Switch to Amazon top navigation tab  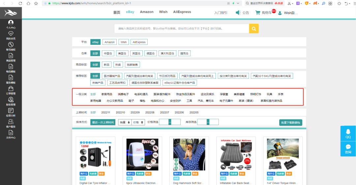tap(147, 12)
